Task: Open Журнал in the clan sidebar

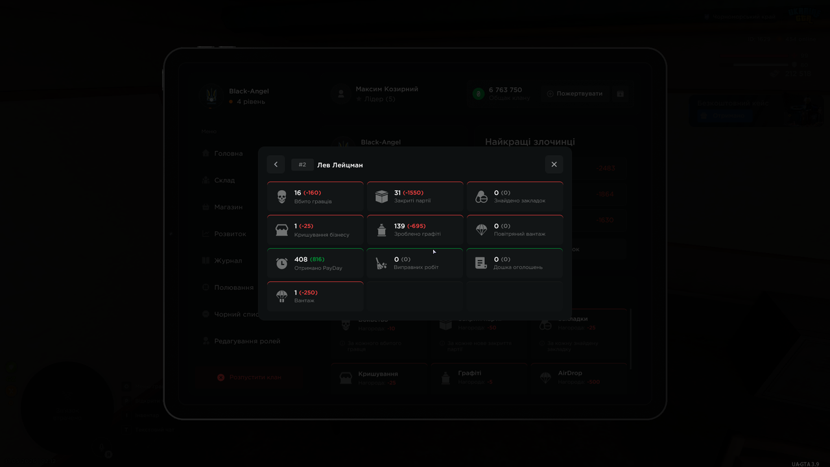Action: (x=228, y=261)
